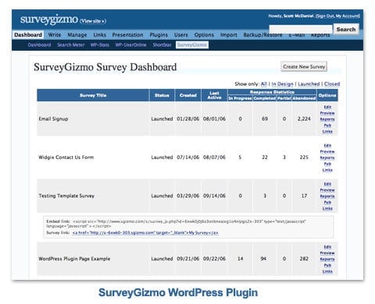This screenshot has height=304, width=375.
Task: Open the Presentation menu tab
Action: (127, 35)
